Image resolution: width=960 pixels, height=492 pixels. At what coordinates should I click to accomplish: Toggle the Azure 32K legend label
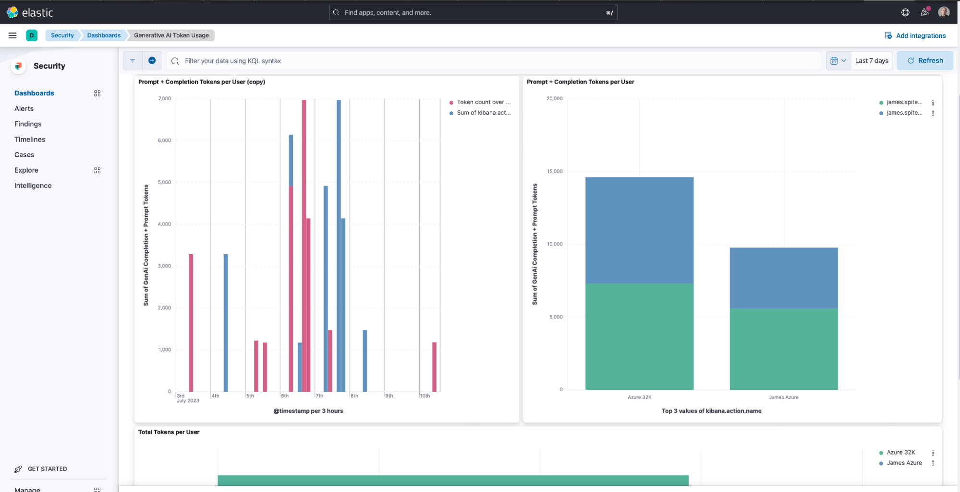pos(901,452)
